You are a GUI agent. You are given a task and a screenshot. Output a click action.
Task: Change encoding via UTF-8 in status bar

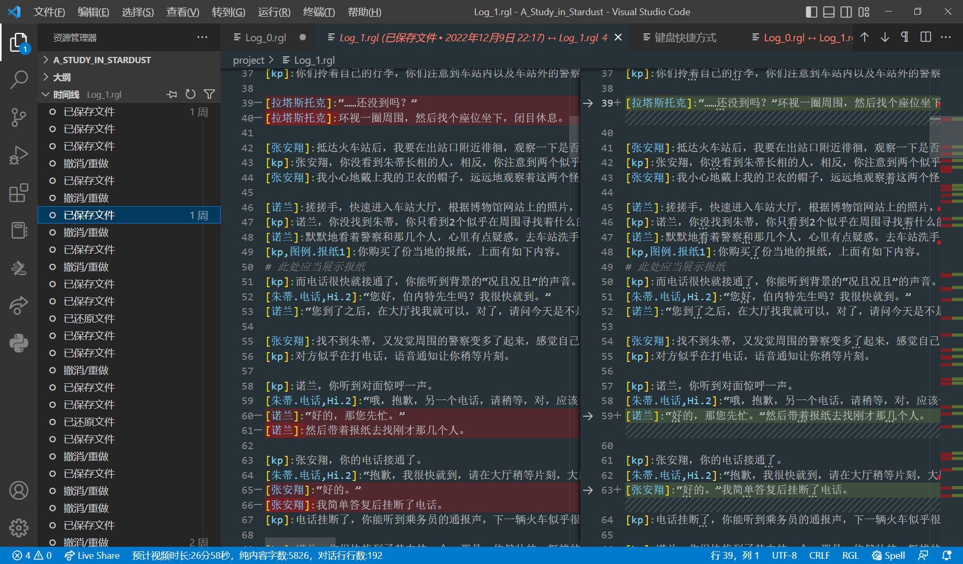click(784, 555)
